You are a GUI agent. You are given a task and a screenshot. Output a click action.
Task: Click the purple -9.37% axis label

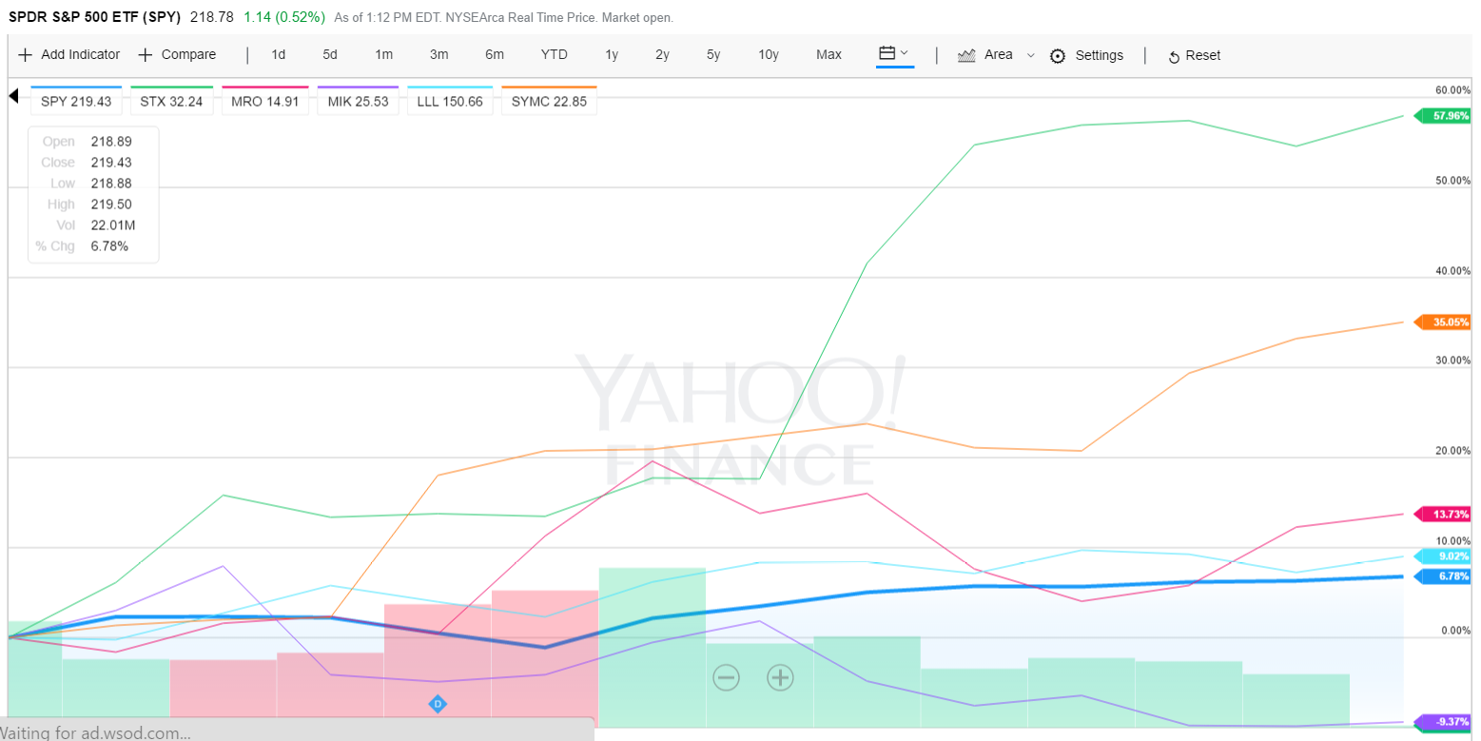click(1443, 722)
